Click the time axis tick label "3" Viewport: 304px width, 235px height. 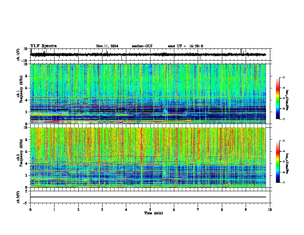102,210
